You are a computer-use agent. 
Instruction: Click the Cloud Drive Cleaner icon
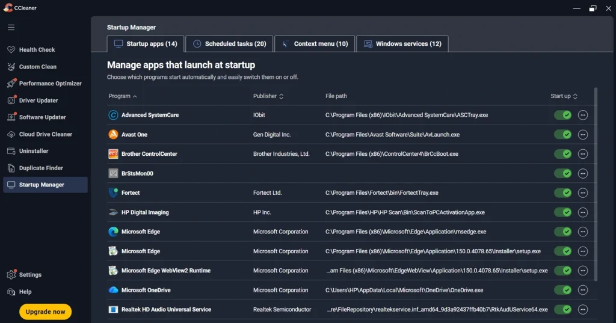tap(11, 134)
